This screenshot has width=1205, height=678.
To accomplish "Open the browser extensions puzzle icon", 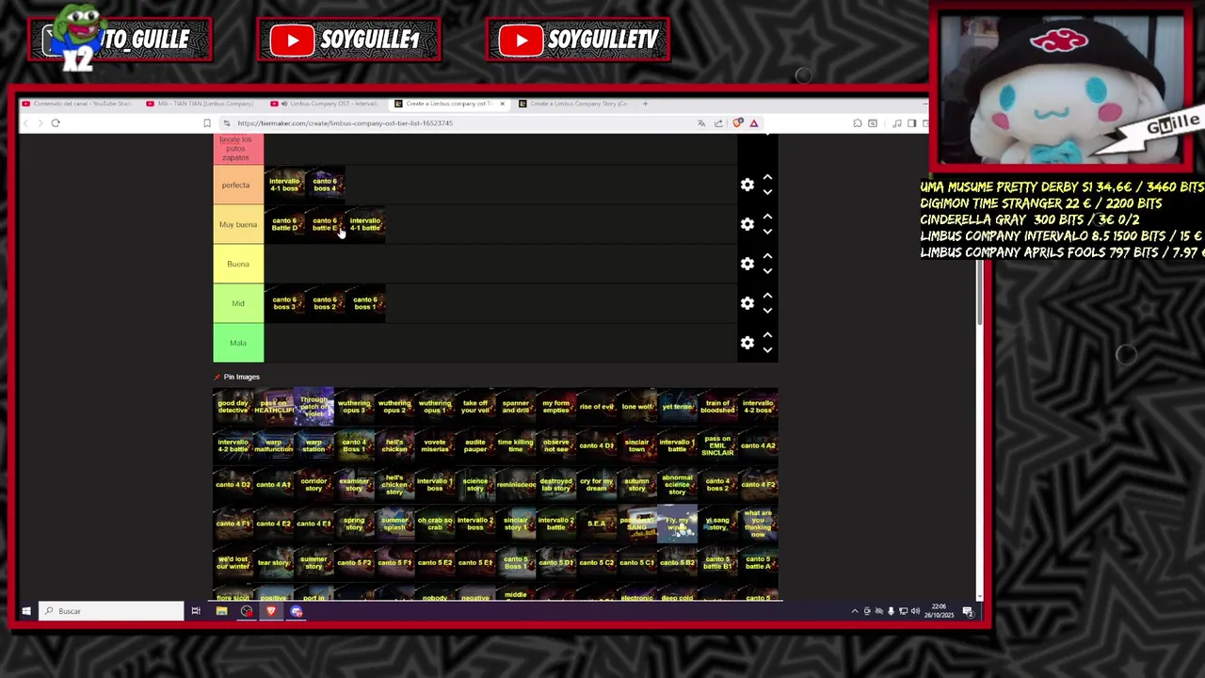I will coord(858,123).
